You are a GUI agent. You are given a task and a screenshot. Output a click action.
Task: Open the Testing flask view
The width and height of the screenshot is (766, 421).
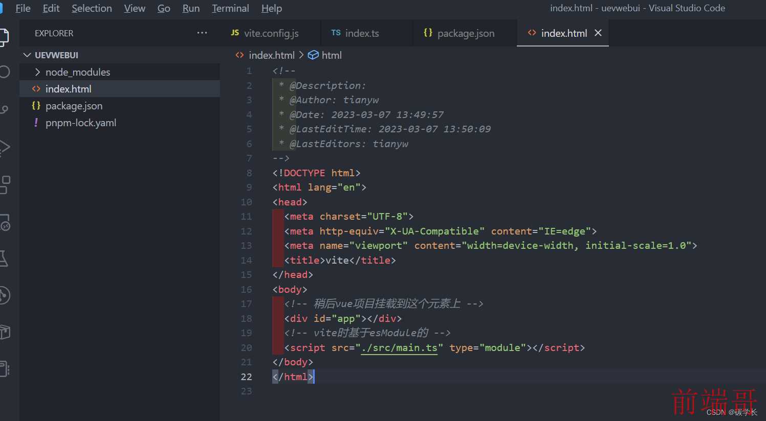pos(4,259)
